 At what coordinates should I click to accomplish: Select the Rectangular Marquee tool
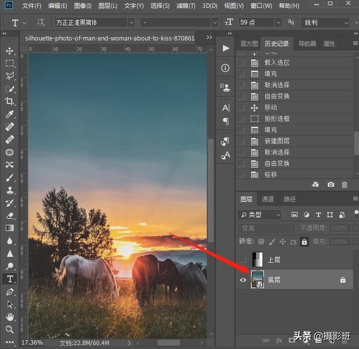tap(10, 63)
